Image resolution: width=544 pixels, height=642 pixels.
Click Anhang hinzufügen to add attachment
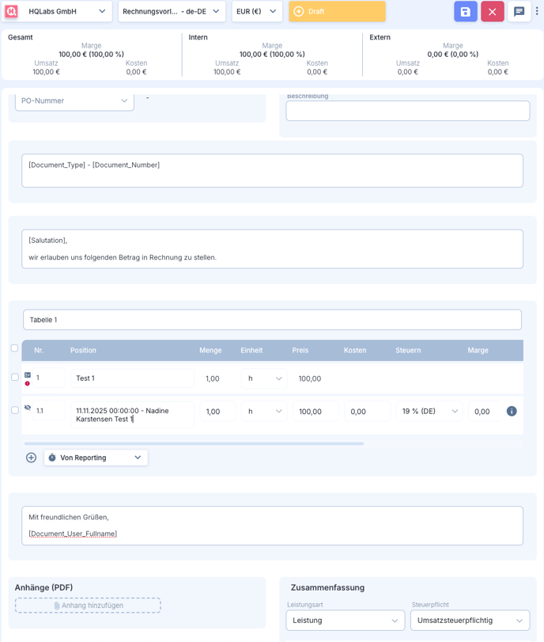pos(88,606)
